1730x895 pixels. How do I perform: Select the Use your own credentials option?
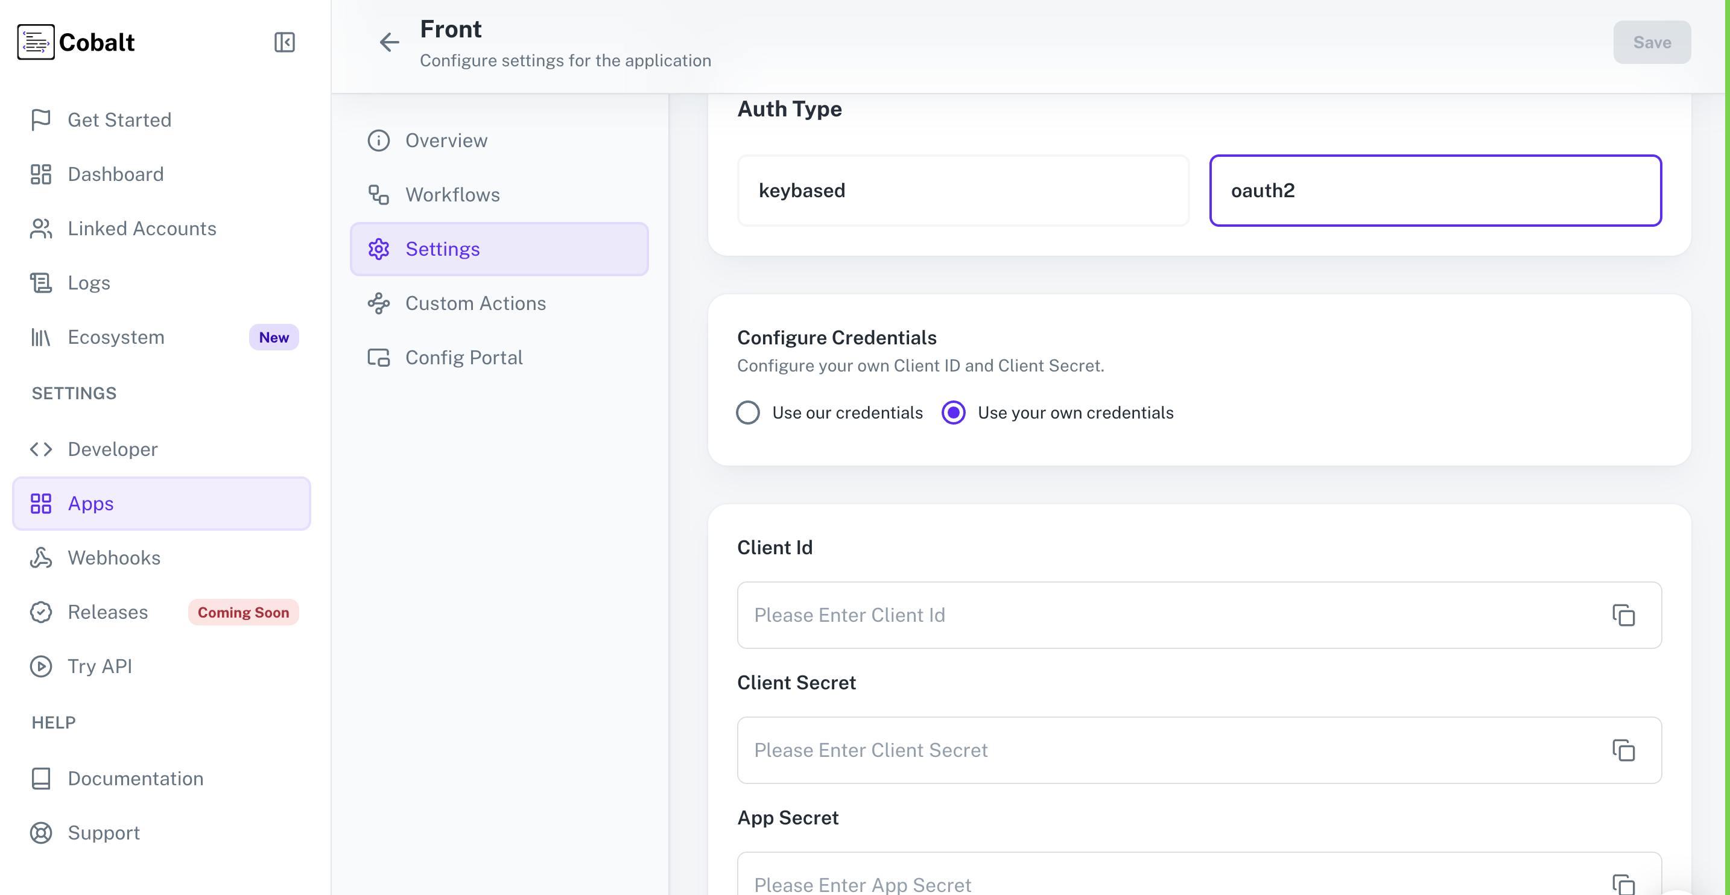click(953, 413)
